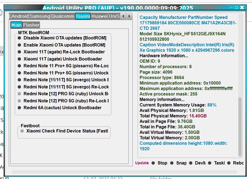Switch to the Flasher tab
This screenshot has height=179, width=252.
[x=31, y=25]
